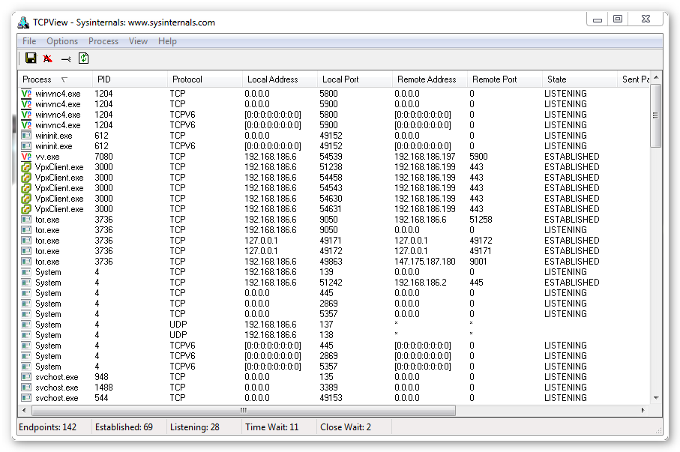Click the Save toolbar icon
The width and height of the screenshot is (680, 452).
31,58
